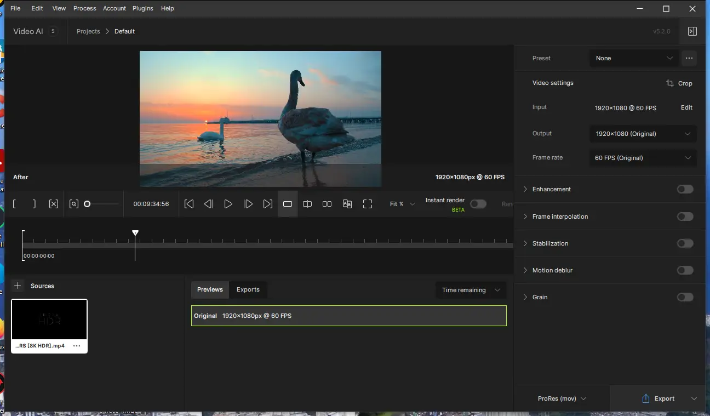Turn on Frame interpolation
Viewport: 710px width, 416px height.
[685, 216]
